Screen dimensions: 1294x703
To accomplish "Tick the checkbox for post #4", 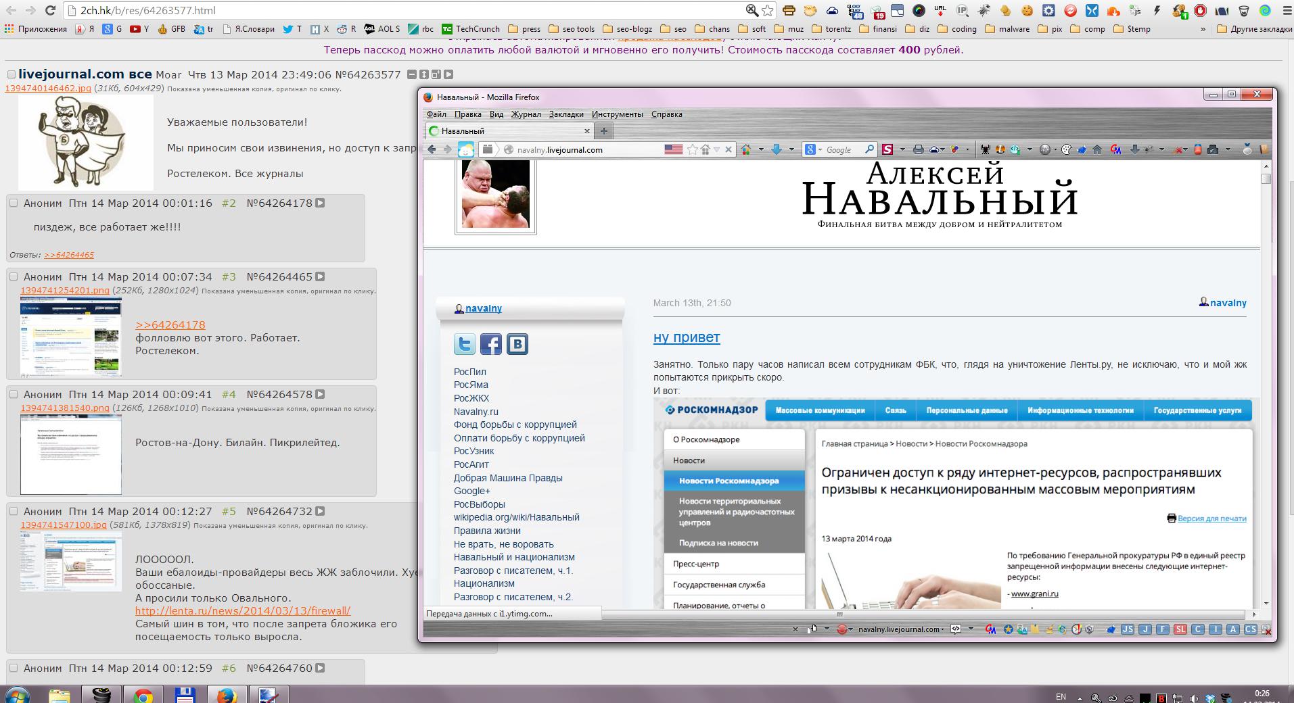I will click(x=14, y=394).
